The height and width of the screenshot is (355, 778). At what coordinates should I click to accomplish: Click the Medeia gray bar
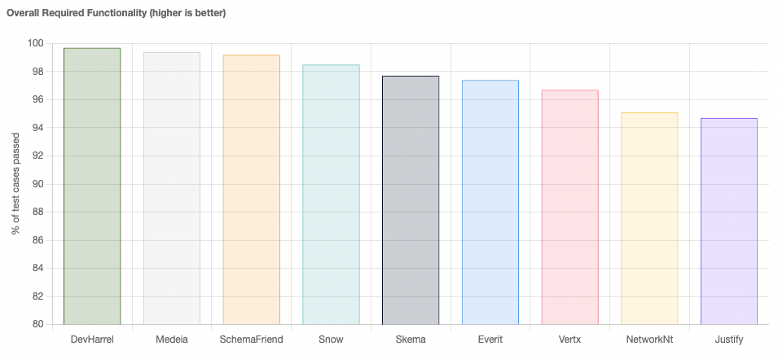[x=172, y=188]
